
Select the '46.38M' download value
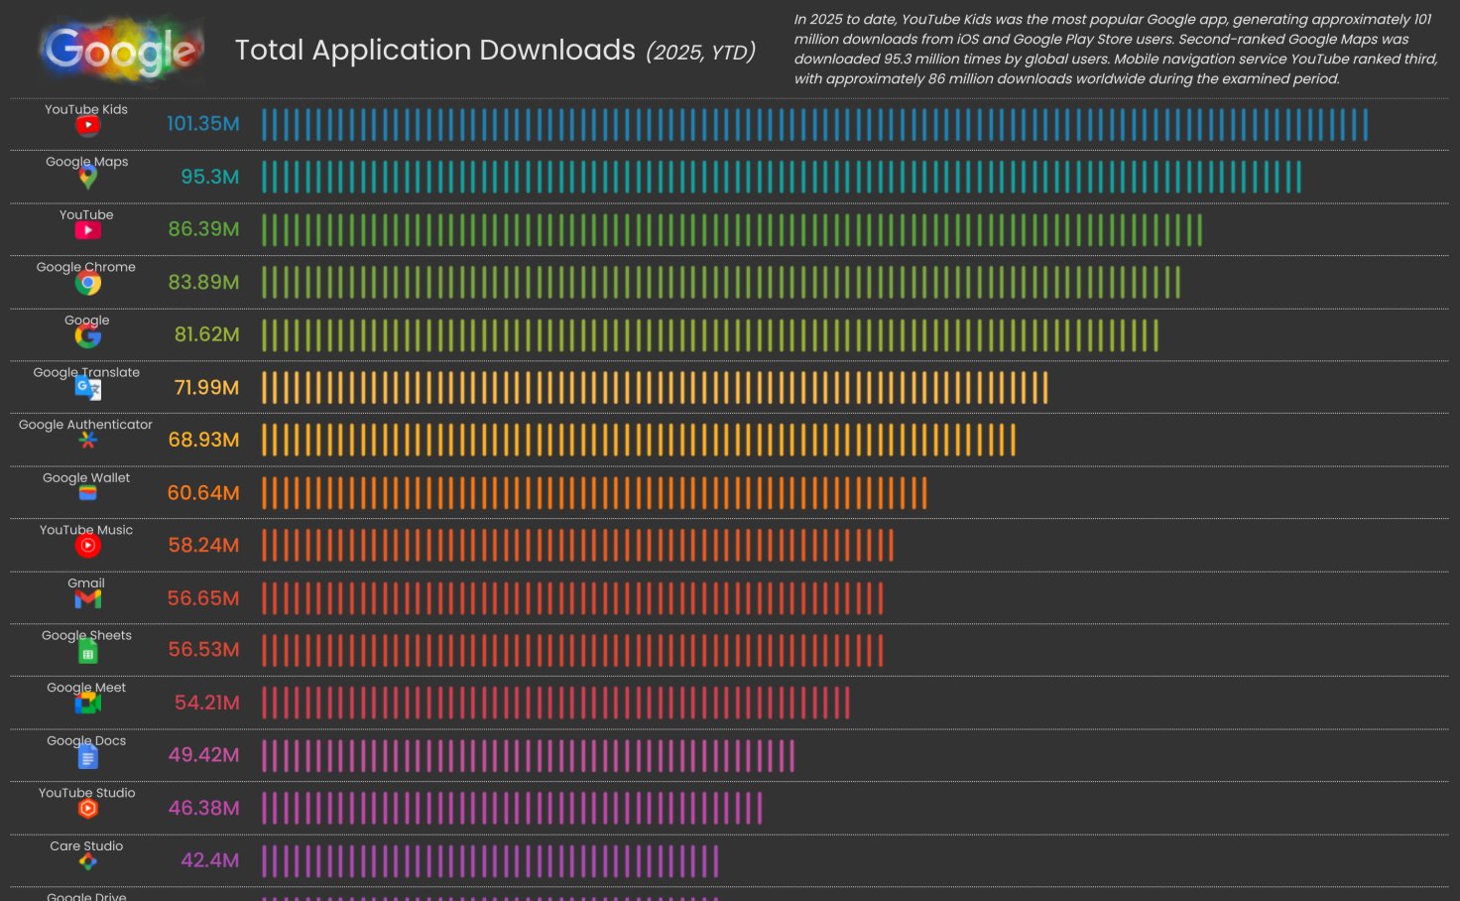pyautogui.click(x=204, y=808)
